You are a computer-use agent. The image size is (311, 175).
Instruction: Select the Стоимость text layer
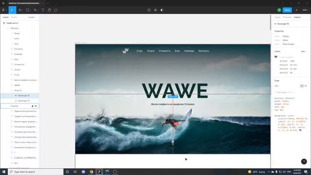pyautogui.click(x=20, y=65)
